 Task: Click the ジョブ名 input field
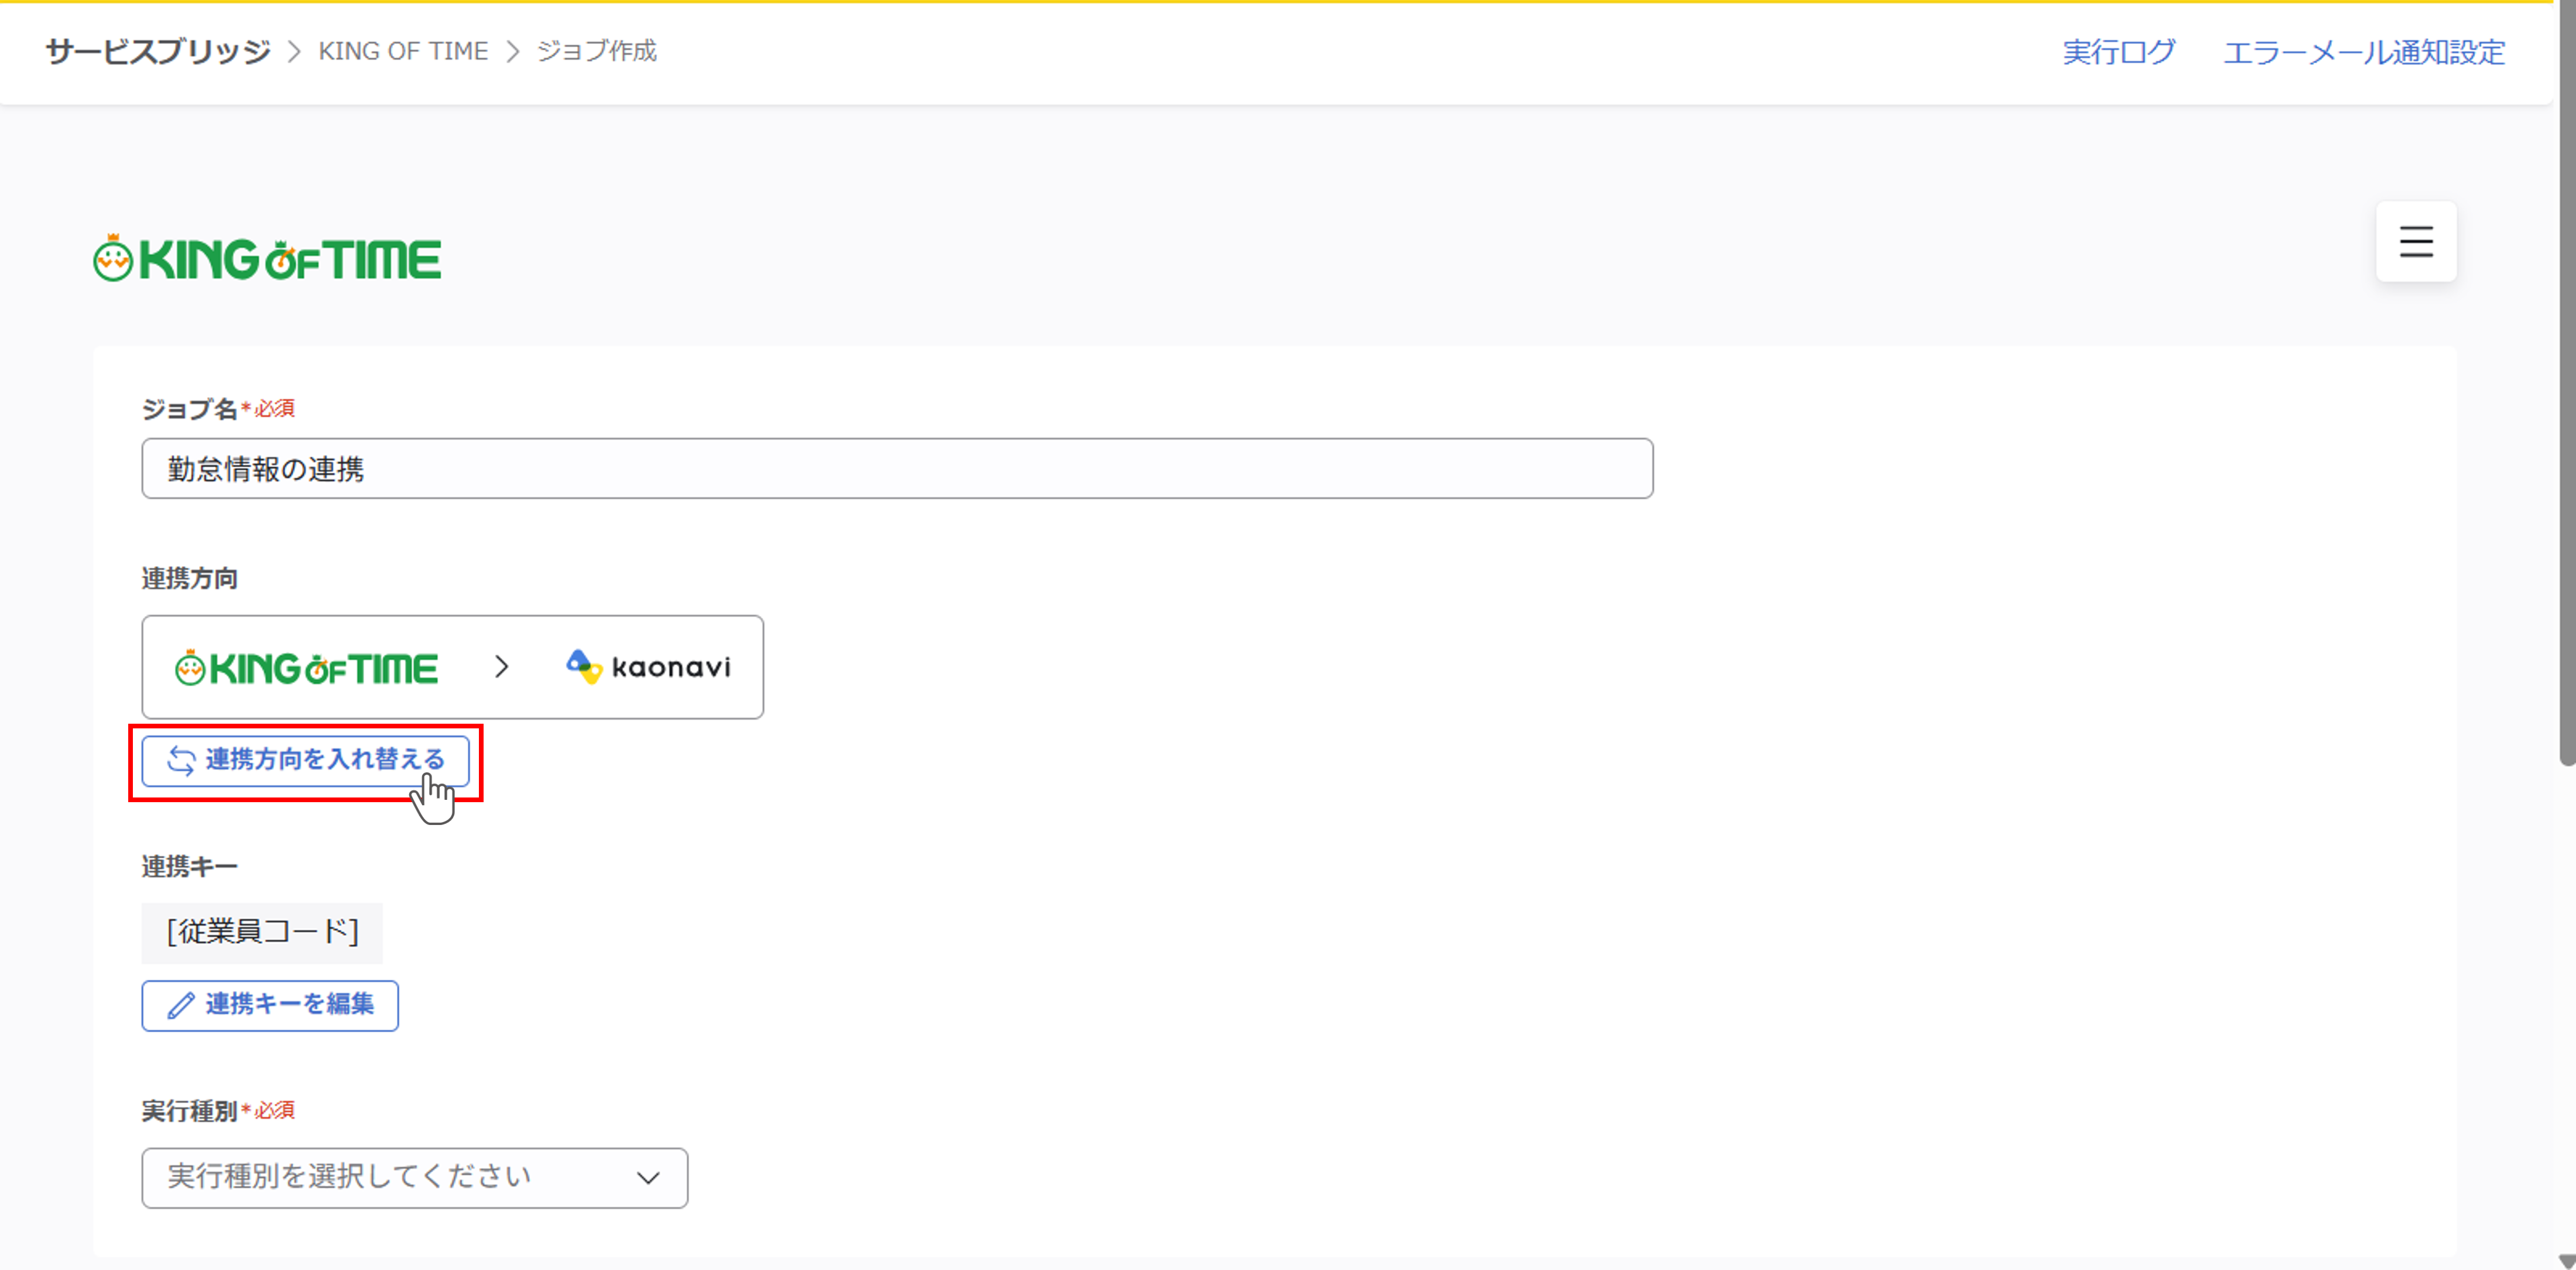[896, 468]
